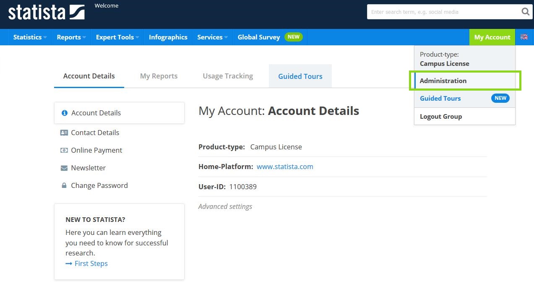Viewport: 534px width, 284px height.
Task: Expand the Statistics dropdown menu
Action: click(30, 37)
